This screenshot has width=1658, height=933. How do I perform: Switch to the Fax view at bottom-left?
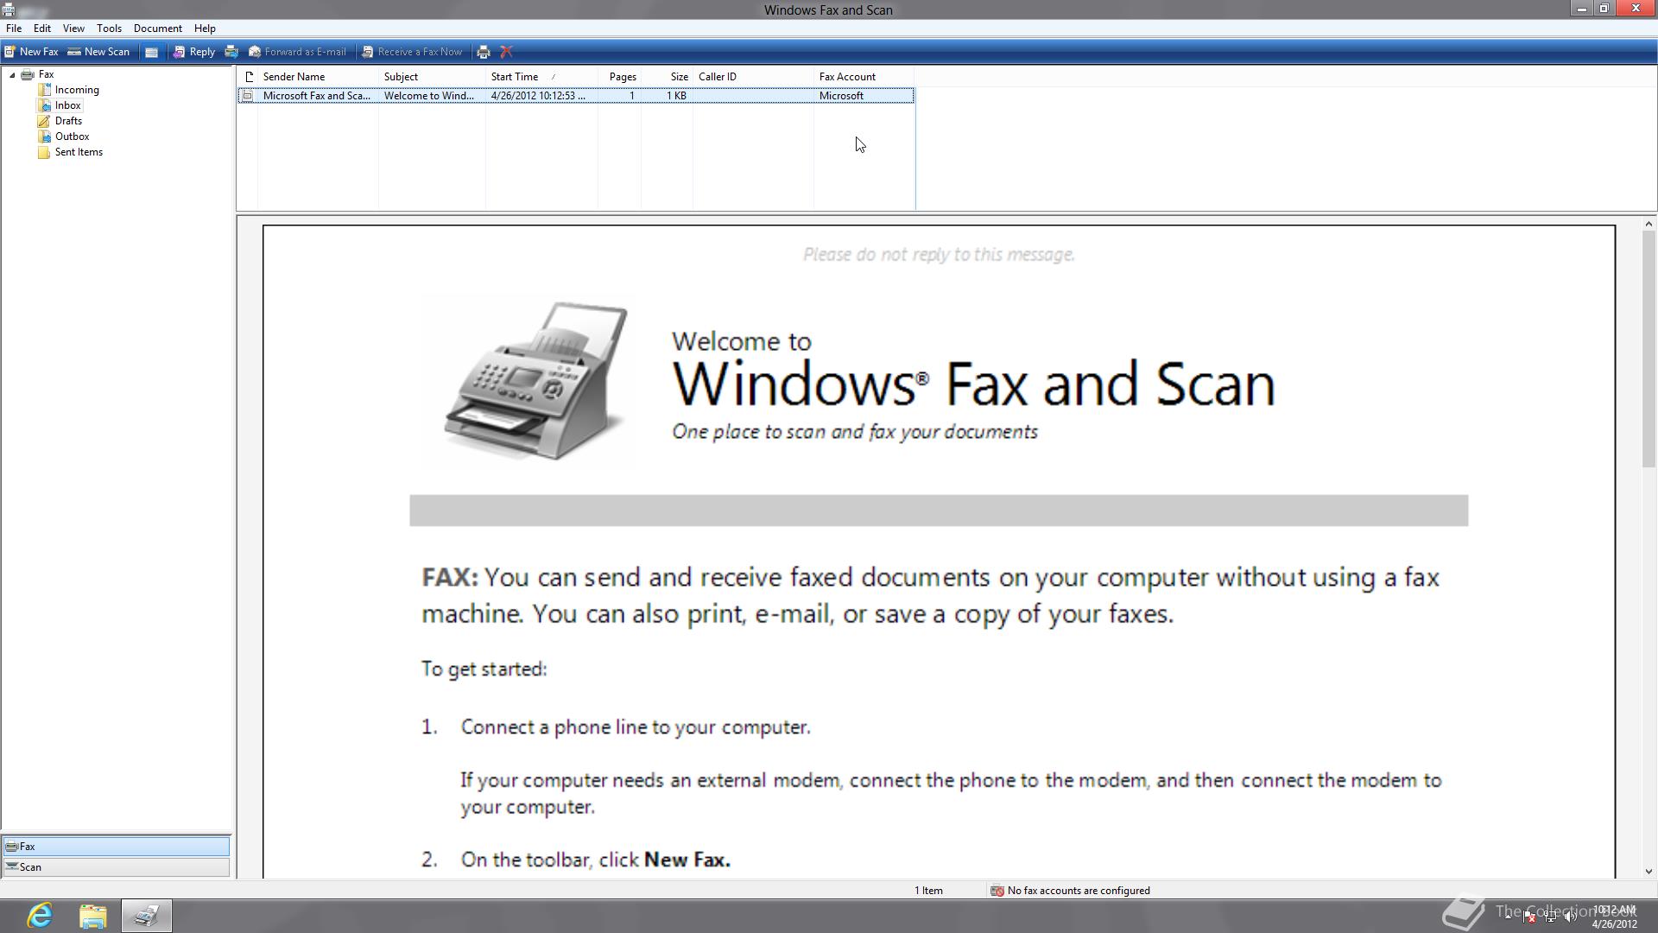tap(116, 847)
